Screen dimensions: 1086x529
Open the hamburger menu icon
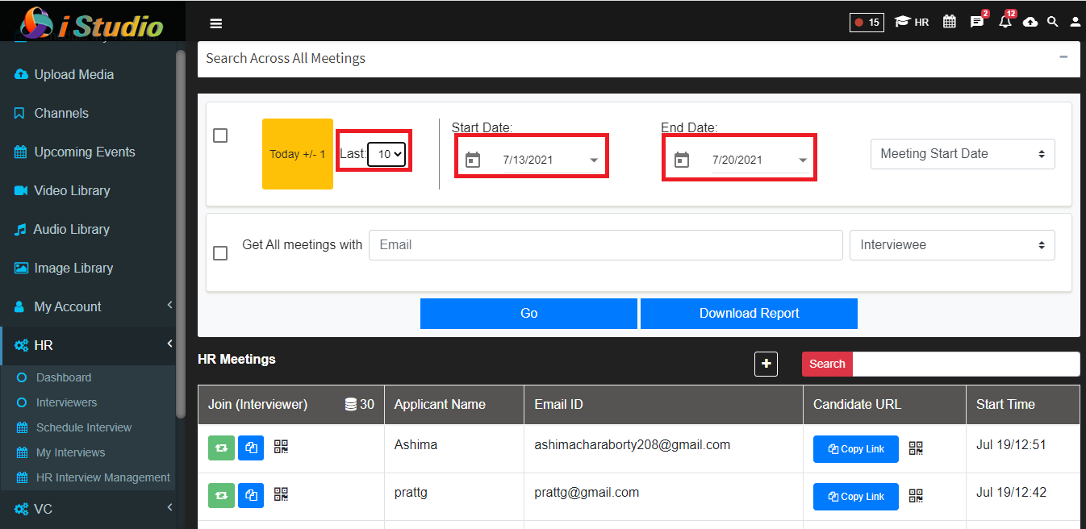point(215,23)
